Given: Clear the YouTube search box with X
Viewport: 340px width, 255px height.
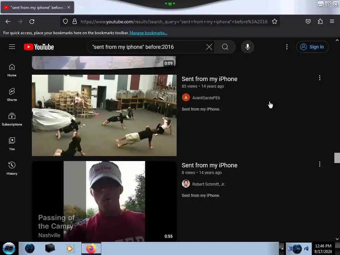Looking at the screenshot, I should click(209, 47).
